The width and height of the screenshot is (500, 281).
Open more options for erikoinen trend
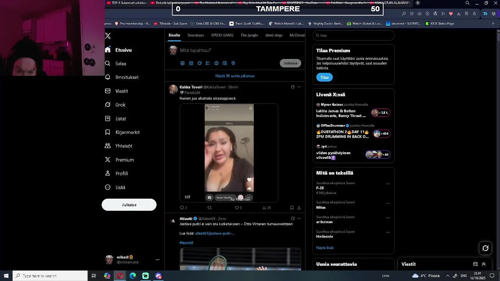[388, 218]
